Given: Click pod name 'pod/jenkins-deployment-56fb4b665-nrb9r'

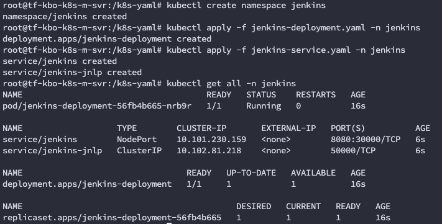Looking at the screenshot, I should pos(97,106).
